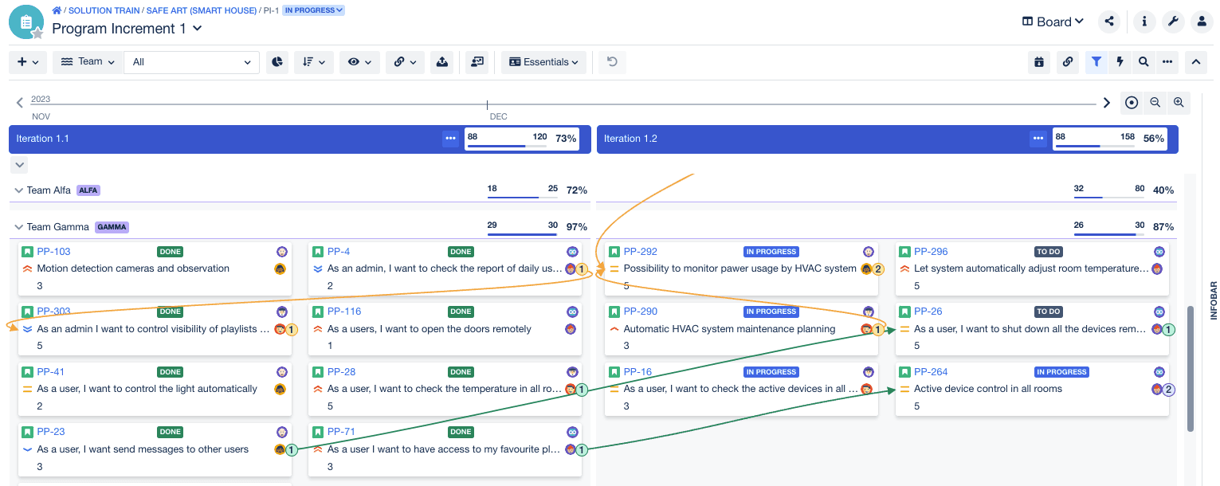Click the DEC marker on timeline

[x=498, y=116]
